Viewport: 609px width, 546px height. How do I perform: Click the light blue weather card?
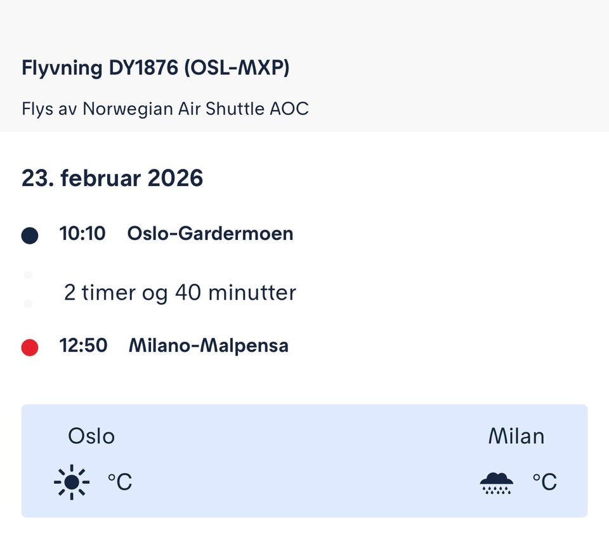point(304,460)
